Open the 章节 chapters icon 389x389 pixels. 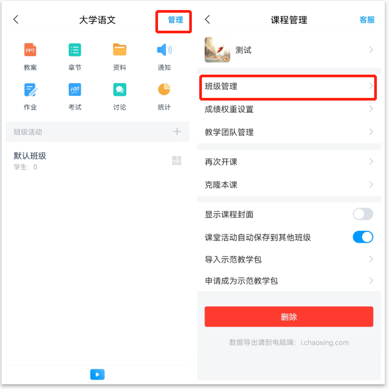click(x=75, y=50)
